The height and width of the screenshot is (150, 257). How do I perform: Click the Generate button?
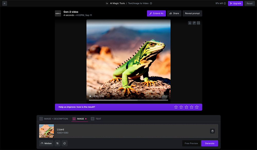210,143
